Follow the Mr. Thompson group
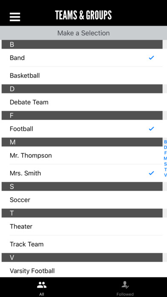Screen dimensions: 167x297 coord(82,155)
